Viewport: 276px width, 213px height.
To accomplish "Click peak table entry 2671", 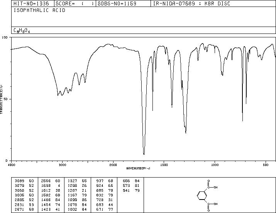I will (20, 210).
